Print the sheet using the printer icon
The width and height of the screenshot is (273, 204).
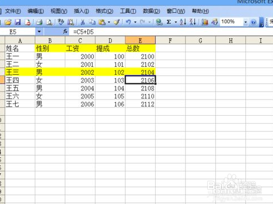[x=39, y=22]
